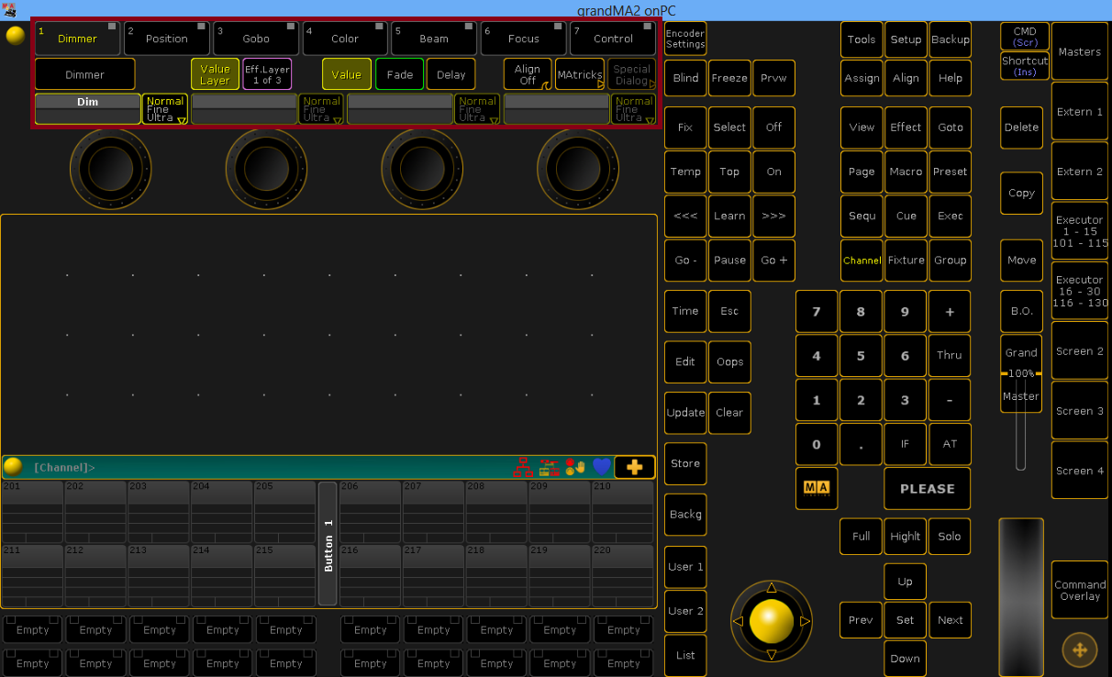The image size is (1112, 677).
Task: Switch to the Control preset tab
Action: (613, 39)
